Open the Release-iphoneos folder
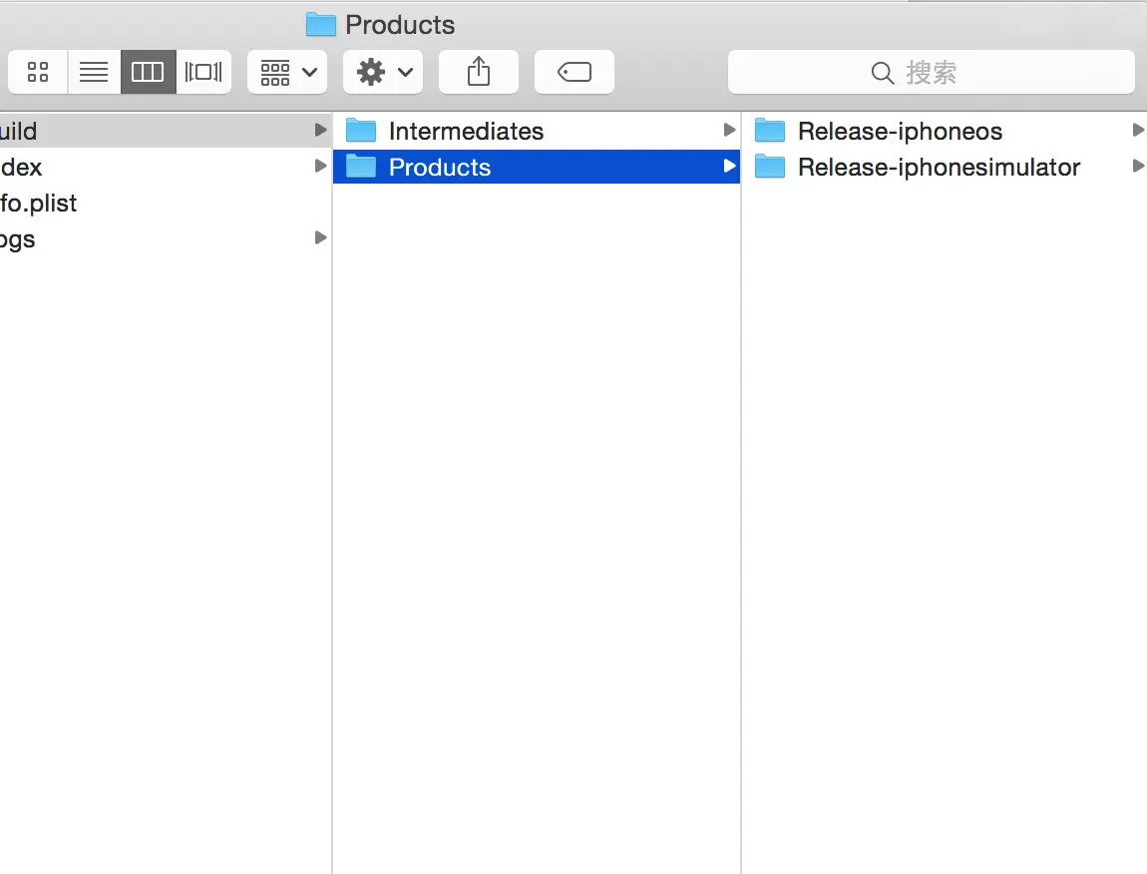The width and height of the screenshot is (1147, 874). tap(945, 131)
